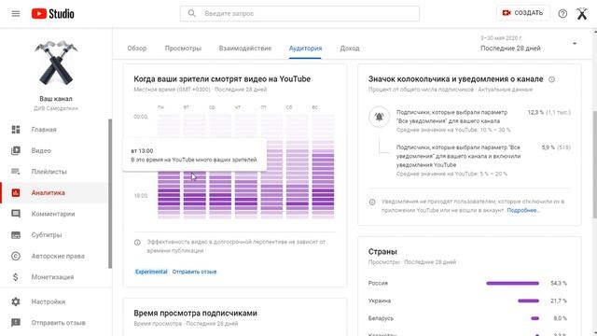Open the help question mark icon

pos(562,14)
